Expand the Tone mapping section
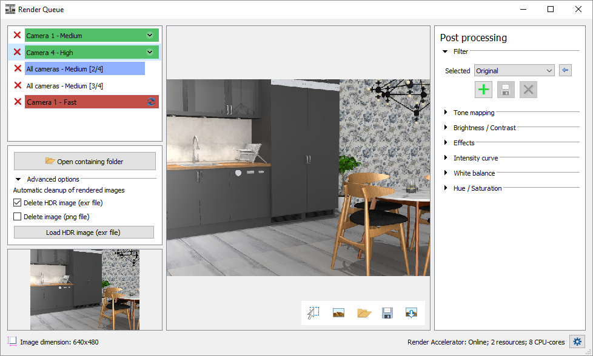The width and height of the screenshot is (593, 356). [x=446, y=113]
